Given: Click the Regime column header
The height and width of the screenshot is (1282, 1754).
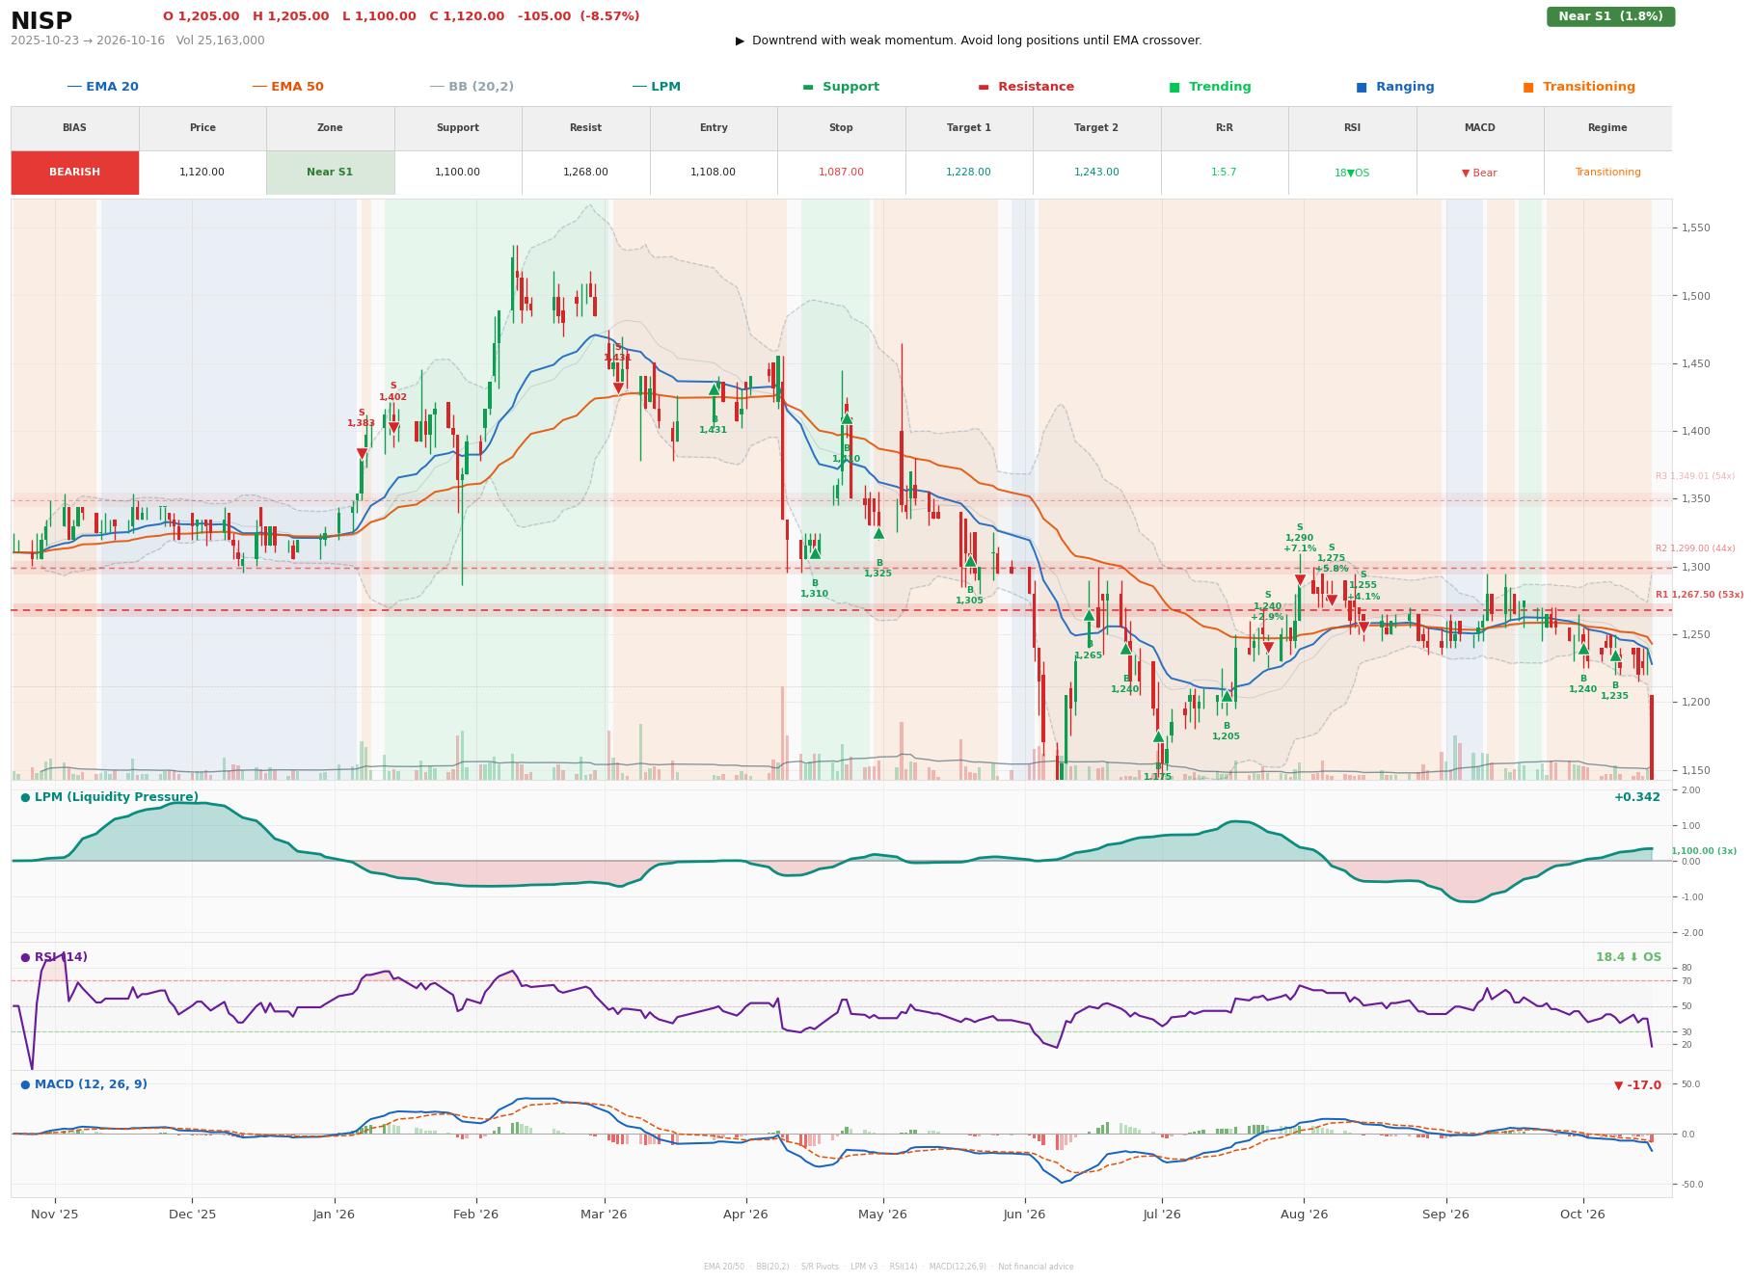Looking at the screenshot, I should click(1607, 128).
